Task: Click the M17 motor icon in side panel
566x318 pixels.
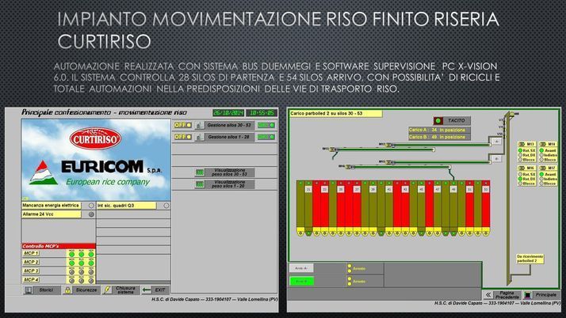Action: click(543, 168)
